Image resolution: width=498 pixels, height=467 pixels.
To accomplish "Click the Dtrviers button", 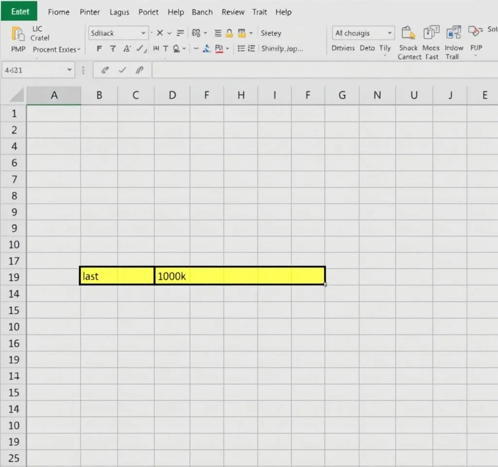I will (343, 48).
